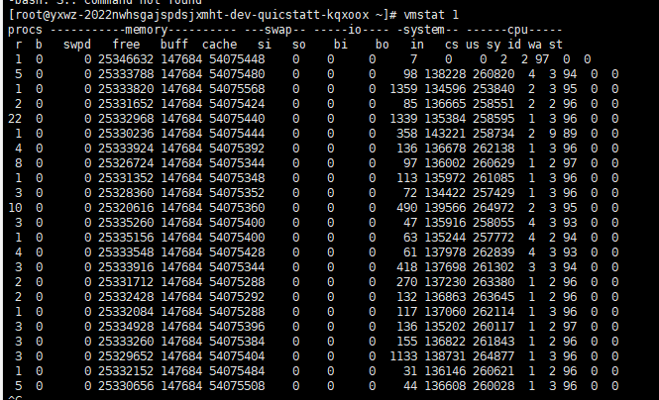Screen dimensions: 659x400
Task: Click free memory value 25332428
Action: point(126,297)
